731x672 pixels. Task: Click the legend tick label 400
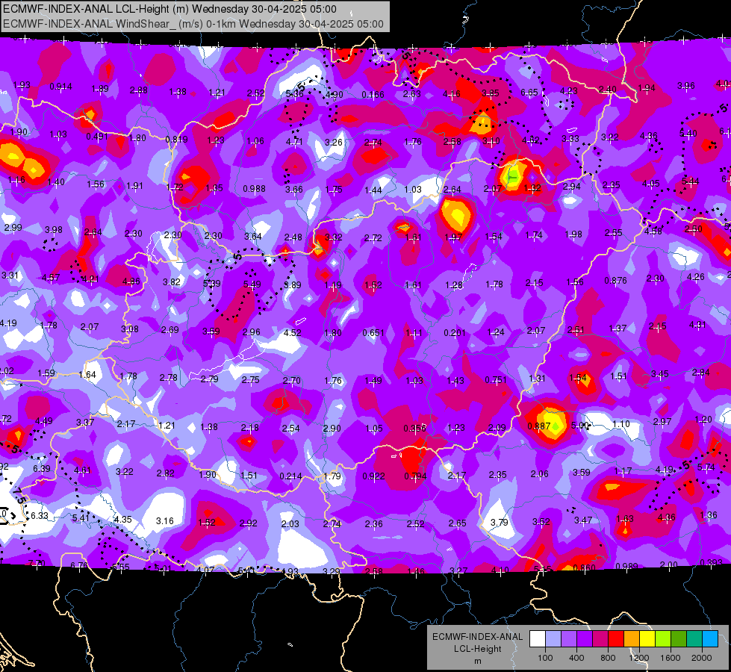576,658
